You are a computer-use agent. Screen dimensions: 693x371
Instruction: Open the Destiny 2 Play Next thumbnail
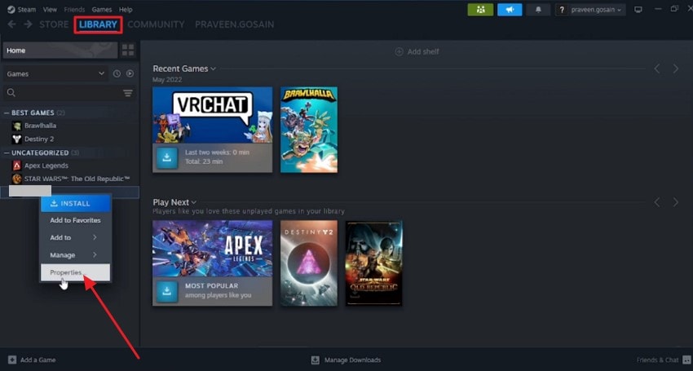(x=309, y=263)
